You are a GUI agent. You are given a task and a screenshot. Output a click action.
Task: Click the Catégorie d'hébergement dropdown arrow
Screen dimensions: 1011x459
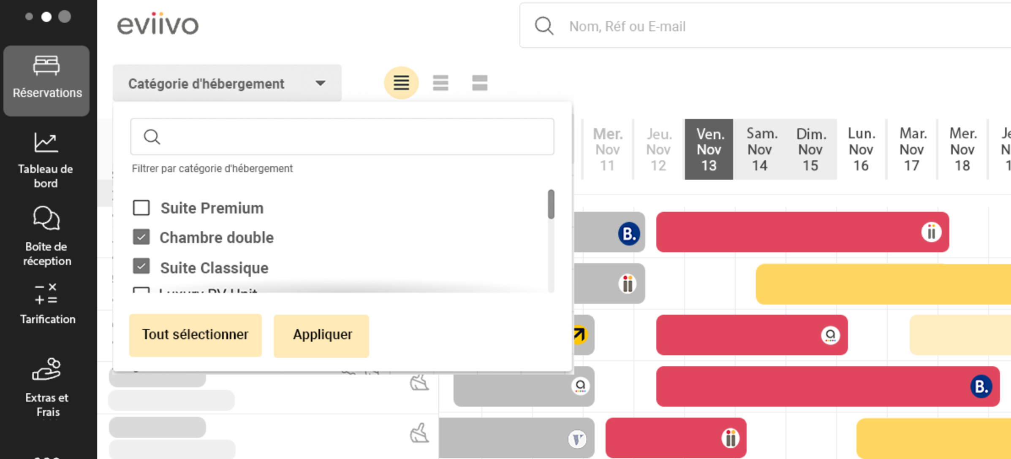click(321, 83)
